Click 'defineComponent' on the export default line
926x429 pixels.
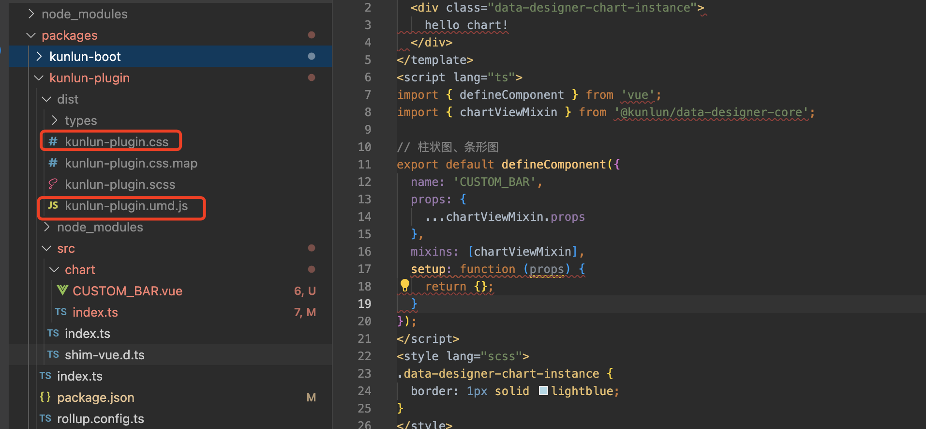pyautogui.click(x=553, y=165)
